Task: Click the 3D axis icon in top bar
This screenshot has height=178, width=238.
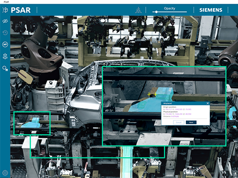Action: [x=138, y=10]
